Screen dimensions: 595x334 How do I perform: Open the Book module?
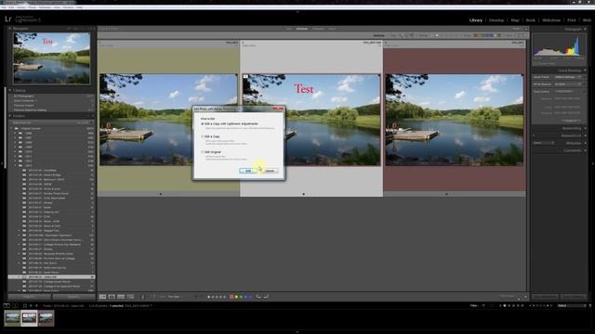pyautogui.click(x=531, y=20)
